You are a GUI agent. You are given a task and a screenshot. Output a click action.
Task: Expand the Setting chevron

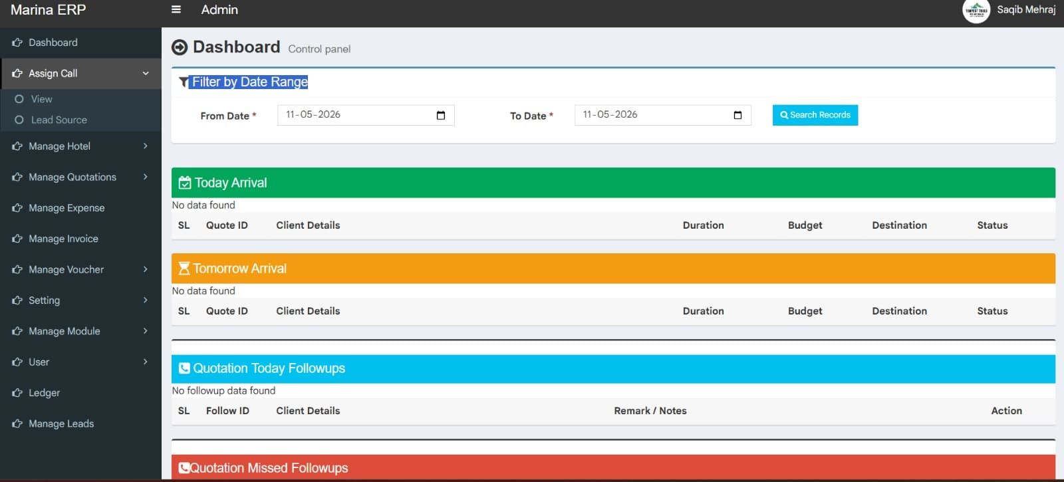click(146, 300)
